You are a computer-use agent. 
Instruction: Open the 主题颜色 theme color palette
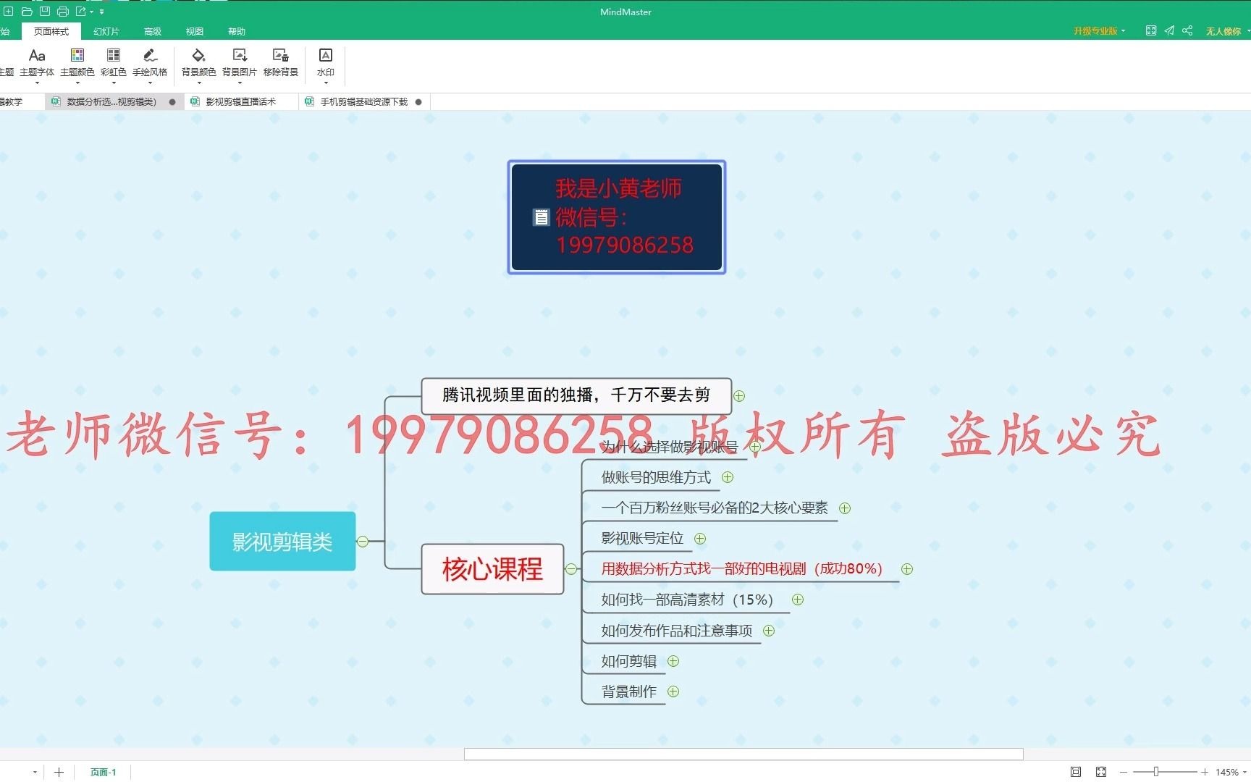(77, 62)
